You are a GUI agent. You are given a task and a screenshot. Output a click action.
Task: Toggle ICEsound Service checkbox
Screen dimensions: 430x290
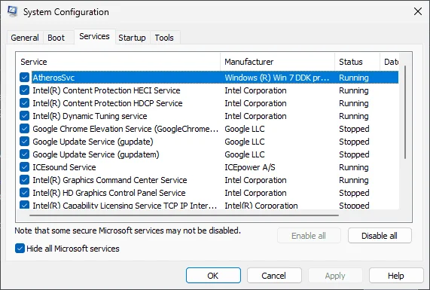point(24,167)
